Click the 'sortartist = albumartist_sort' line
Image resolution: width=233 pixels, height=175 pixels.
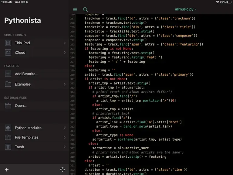point(120,148)
